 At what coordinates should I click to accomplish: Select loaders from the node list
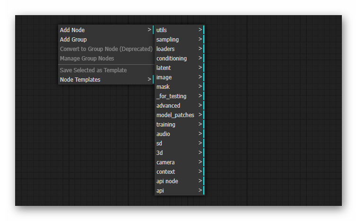[x=179, y=49]
